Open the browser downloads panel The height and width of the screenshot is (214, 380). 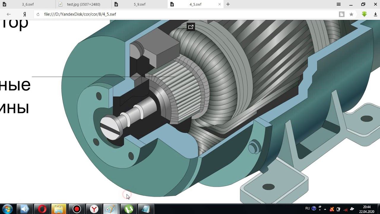tap(375, 14)
